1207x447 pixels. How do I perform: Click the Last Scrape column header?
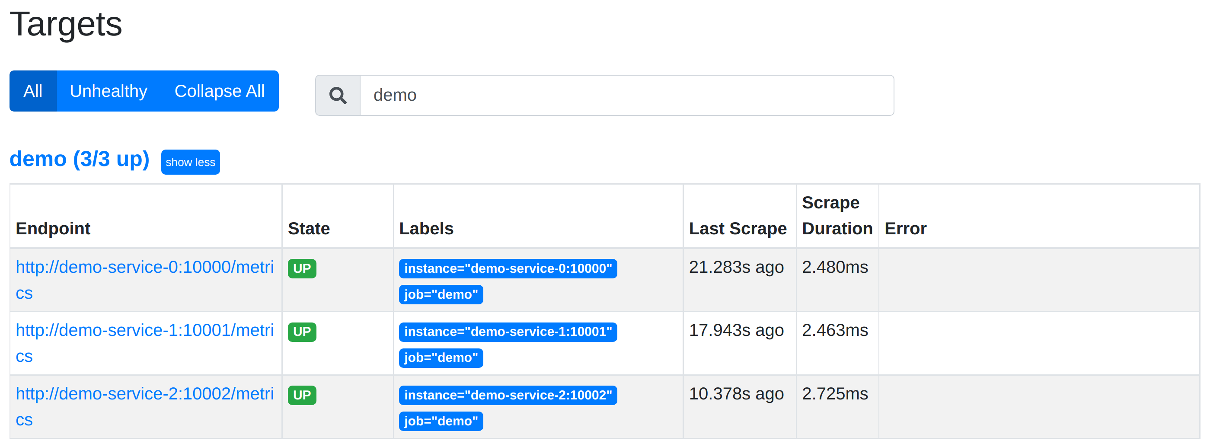click(x=738, y=229)
